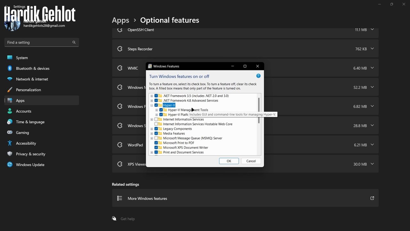410x231 pixels.
Task: Click the Hyper-V folder icon
Action: (x=160, y=105)
